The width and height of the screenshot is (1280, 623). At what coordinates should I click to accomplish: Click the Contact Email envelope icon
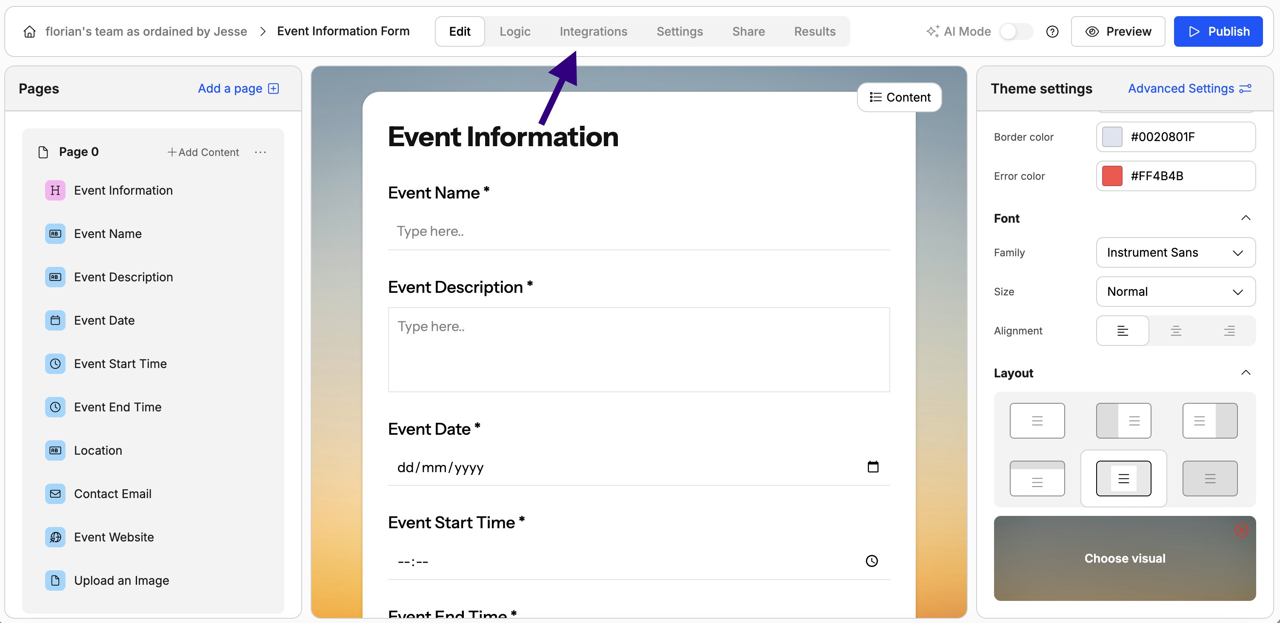(55, 493)
